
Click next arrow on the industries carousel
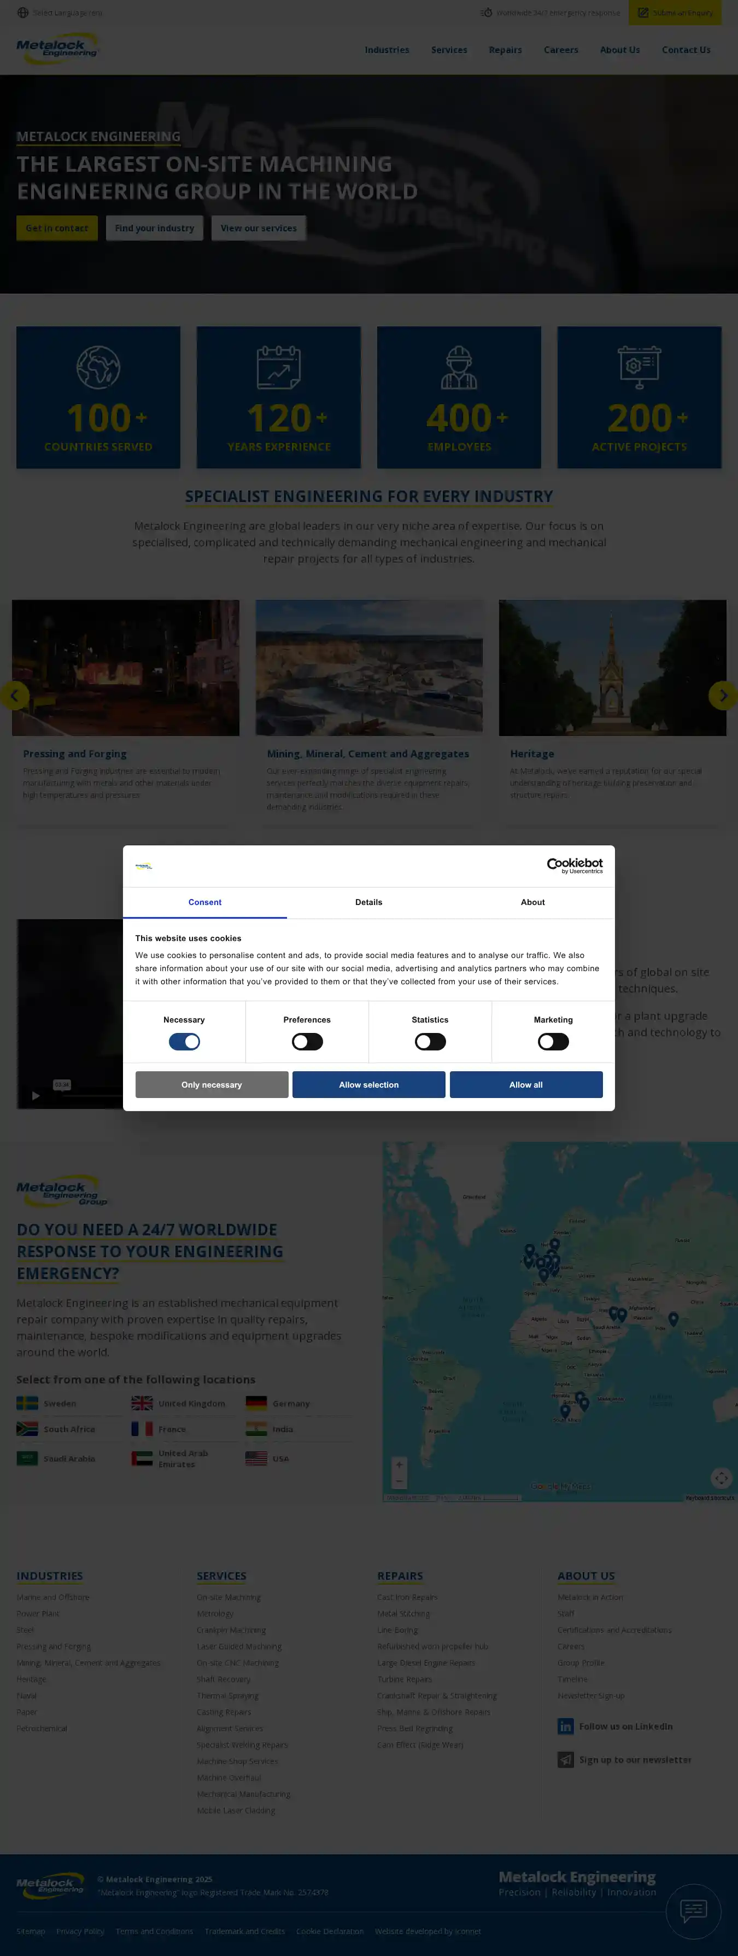pos(722,695)
